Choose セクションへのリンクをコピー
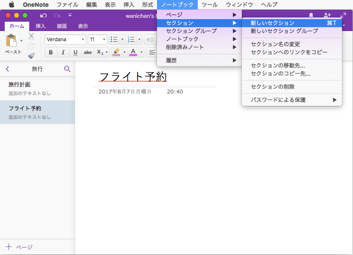The width and height of the screenshot is (353, 255). [x=292, y=52]
